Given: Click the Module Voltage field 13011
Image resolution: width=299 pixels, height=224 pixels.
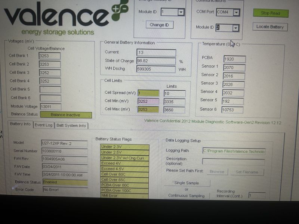Looking at the screenshot, I should coord(51,107).
